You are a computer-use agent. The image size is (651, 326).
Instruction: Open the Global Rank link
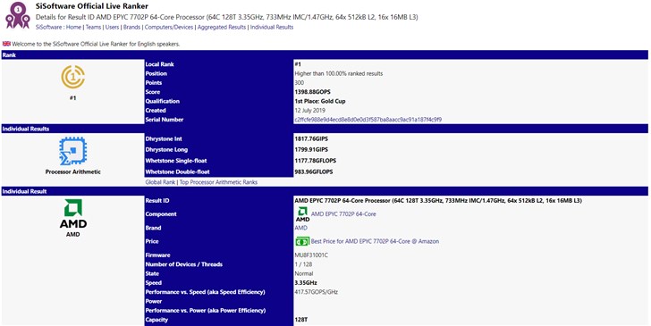tap(160, 182)
